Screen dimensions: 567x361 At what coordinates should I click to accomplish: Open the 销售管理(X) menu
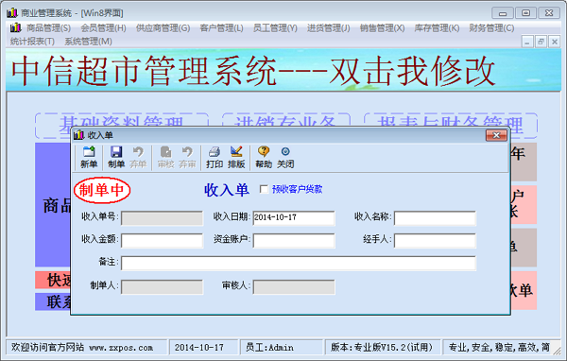tap(382, 27)
